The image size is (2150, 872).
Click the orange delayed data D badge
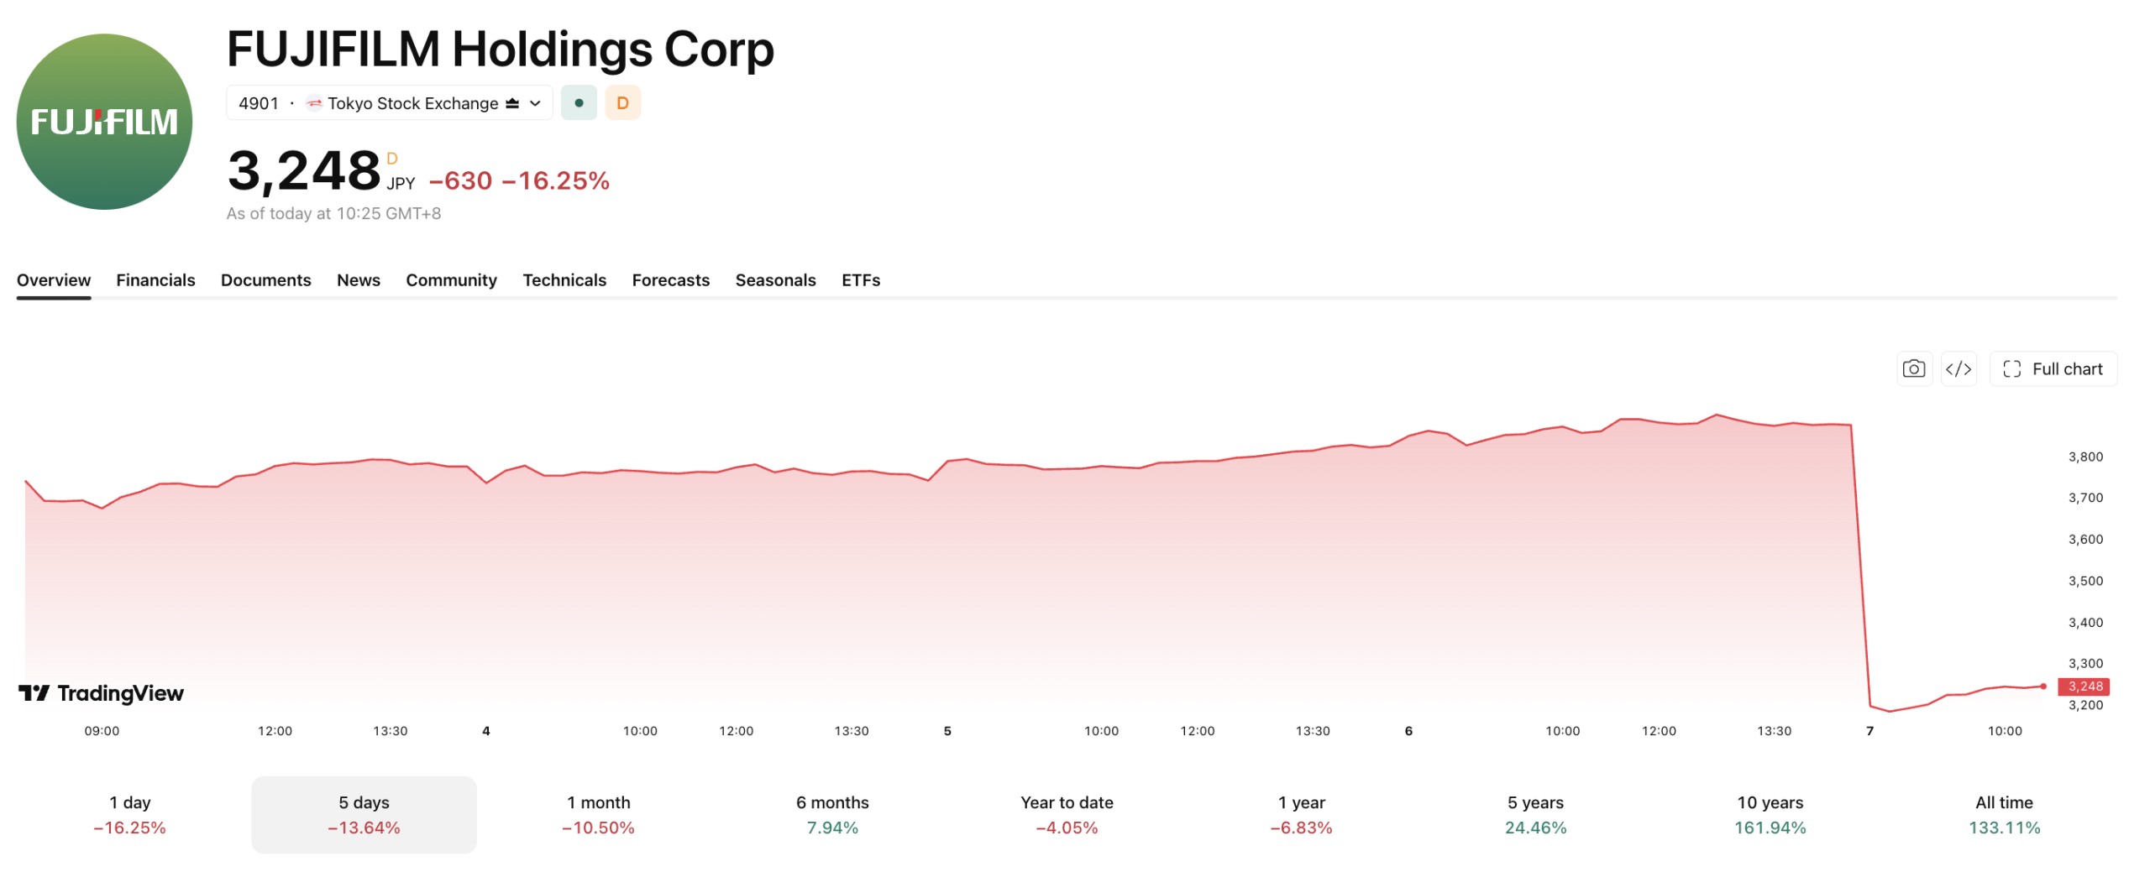pyautogui.click(x=622, y=102)
